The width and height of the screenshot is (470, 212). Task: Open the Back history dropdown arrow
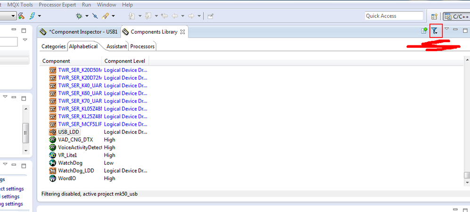tap(183, 16)
